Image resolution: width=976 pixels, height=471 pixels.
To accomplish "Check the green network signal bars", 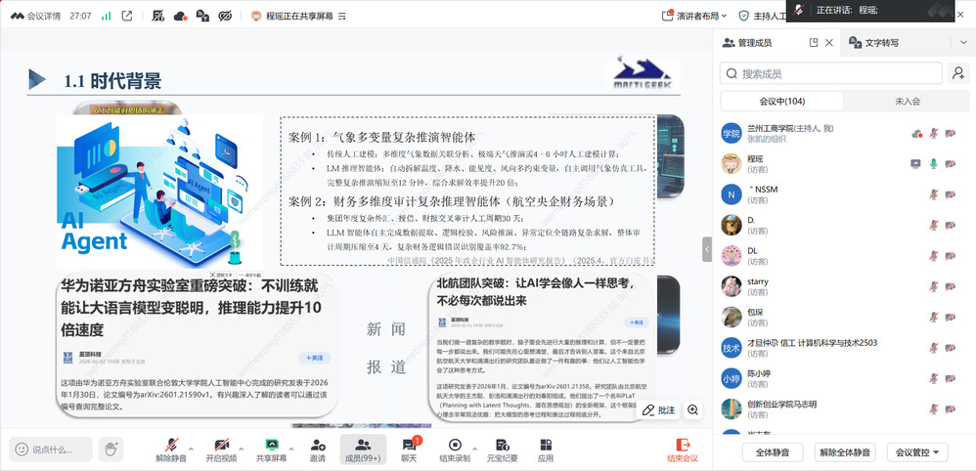I will coord(107,17).
